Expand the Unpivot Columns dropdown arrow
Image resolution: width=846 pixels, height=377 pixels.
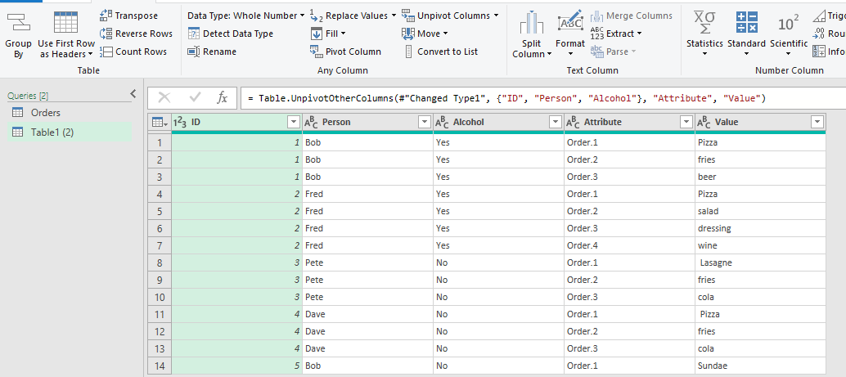(497, 16)
